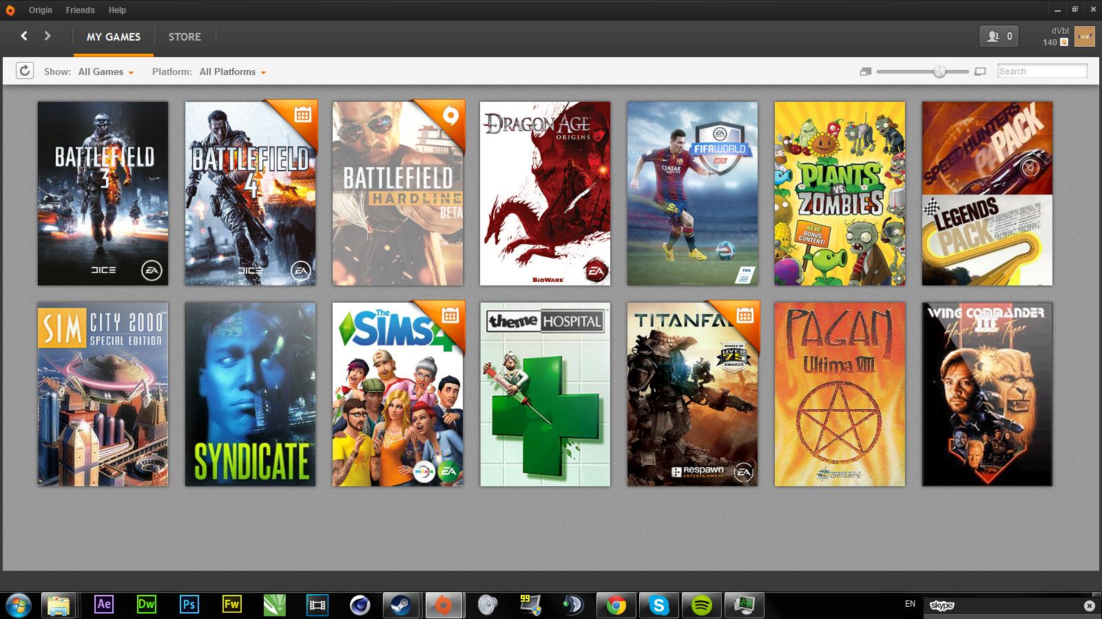
Task: Switch to the My Games tab
Action: pos(114,37)
